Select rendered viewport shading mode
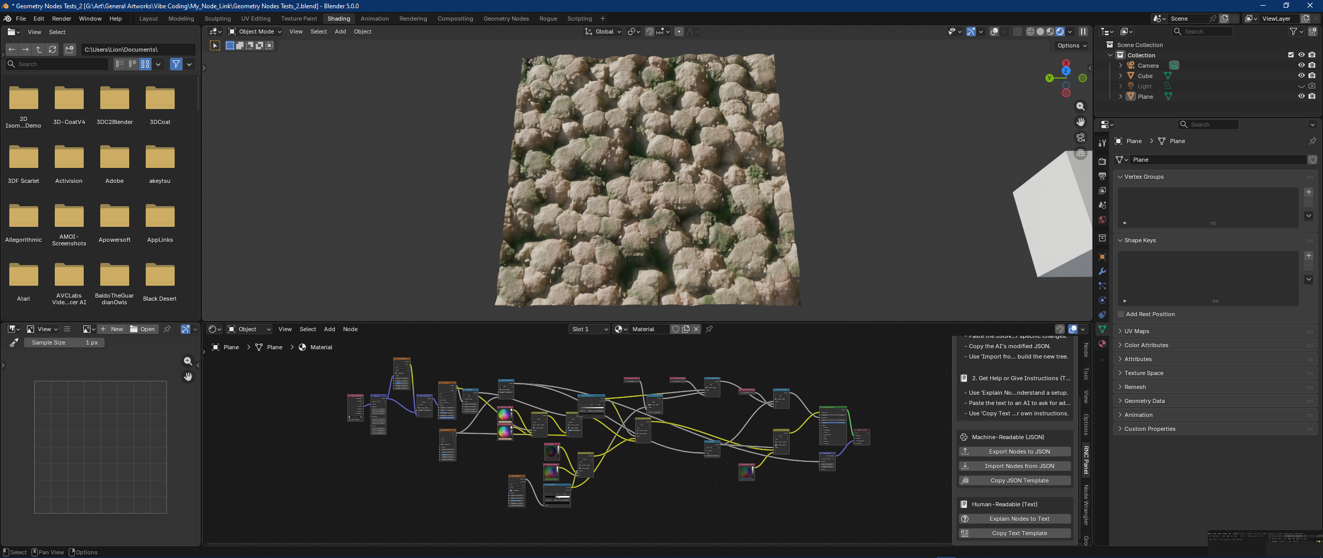 (x=1059, y=32)
